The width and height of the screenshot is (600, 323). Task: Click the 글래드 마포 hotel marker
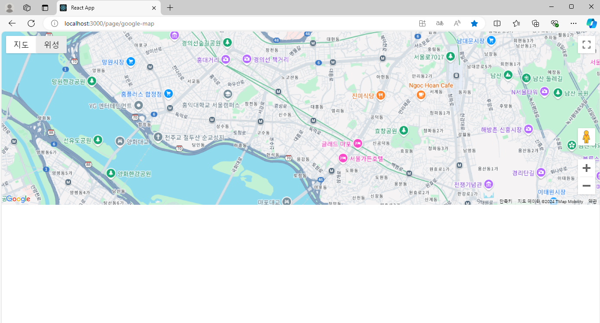click(357, 143)
